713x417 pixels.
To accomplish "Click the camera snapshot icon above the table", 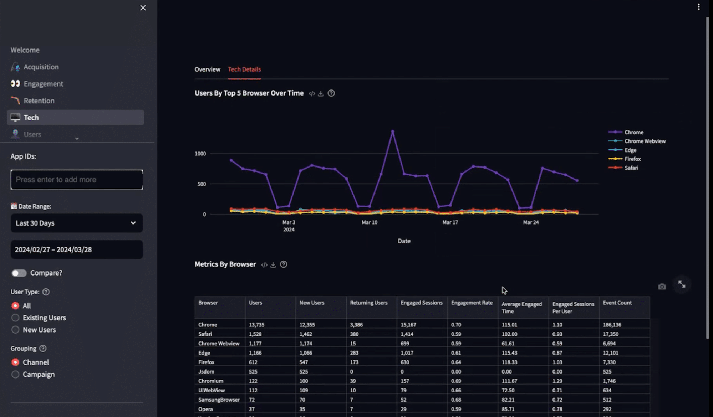I will [x=662, y=286].
